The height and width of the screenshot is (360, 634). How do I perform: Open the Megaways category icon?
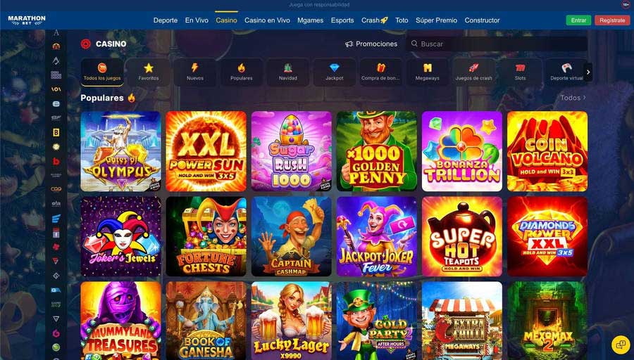[x=428, y=72]
